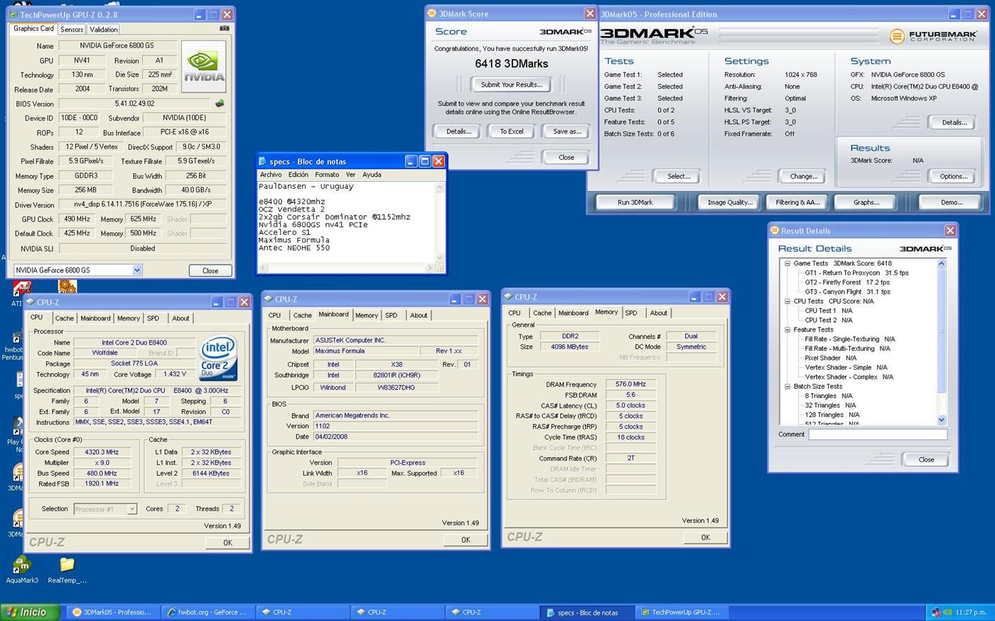
Task: Open the AquaMark3 desktop icon
Action: click(x=21, y=569)
